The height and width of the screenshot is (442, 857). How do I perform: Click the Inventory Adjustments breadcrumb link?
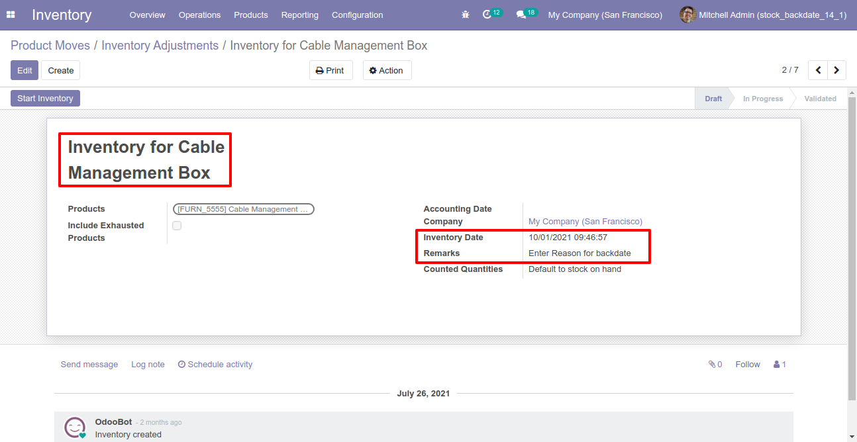[x=160, y=46]
